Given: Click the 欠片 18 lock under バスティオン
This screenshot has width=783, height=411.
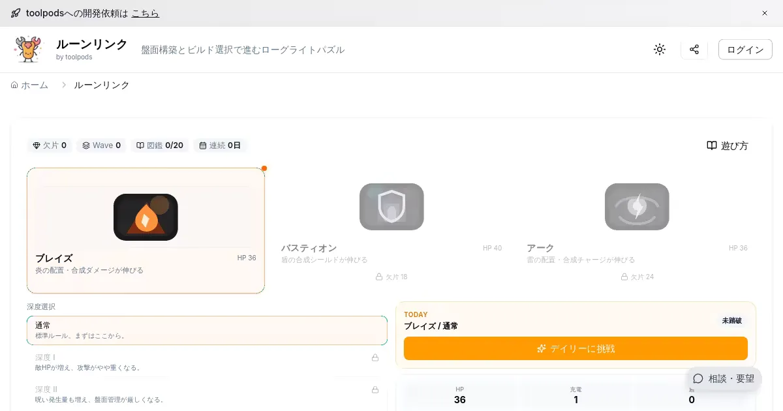Looking at the screenshot, I should tap(391, 277).
